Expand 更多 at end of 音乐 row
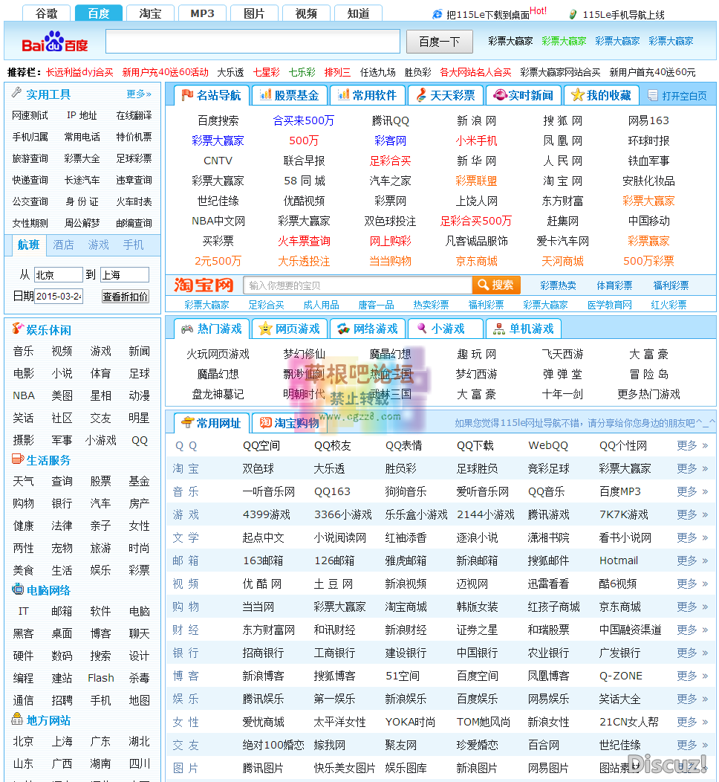The image size is (719, 782). 687,491
